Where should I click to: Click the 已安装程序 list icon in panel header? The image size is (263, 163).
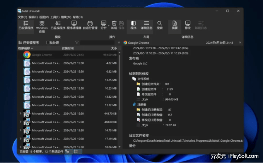tap(20, 42)
